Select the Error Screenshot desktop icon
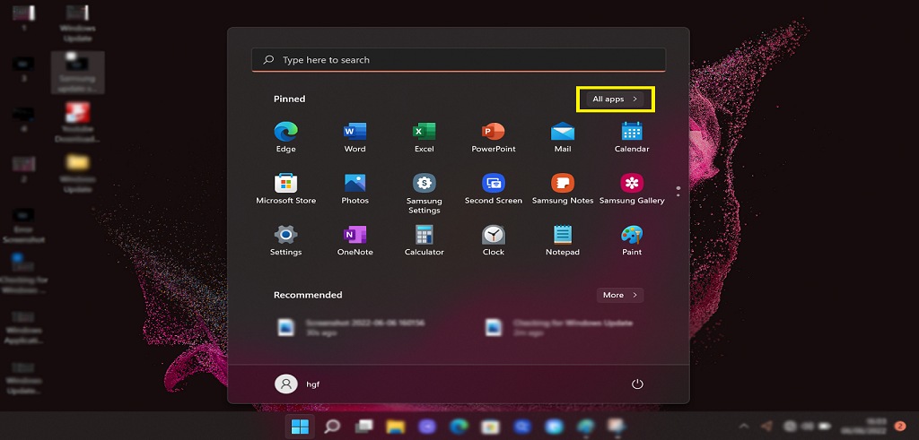 [23, 227]
